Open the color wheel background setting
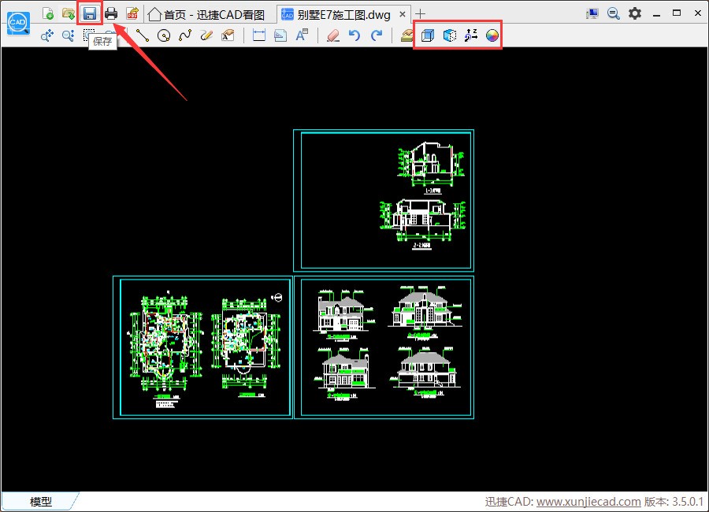 click(492, 35)
